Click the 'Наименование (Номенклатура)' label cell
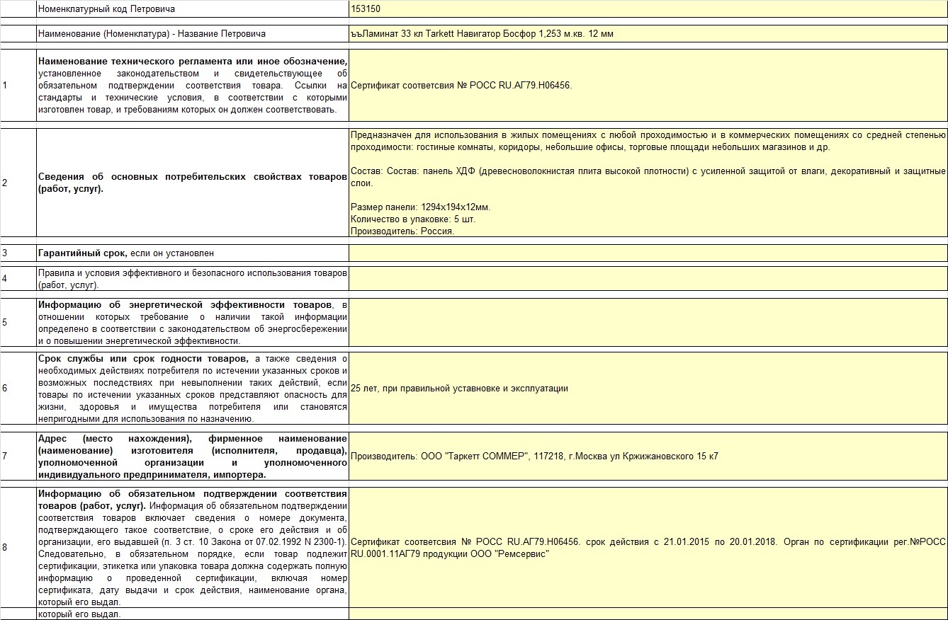 click(x=192, y=34)
